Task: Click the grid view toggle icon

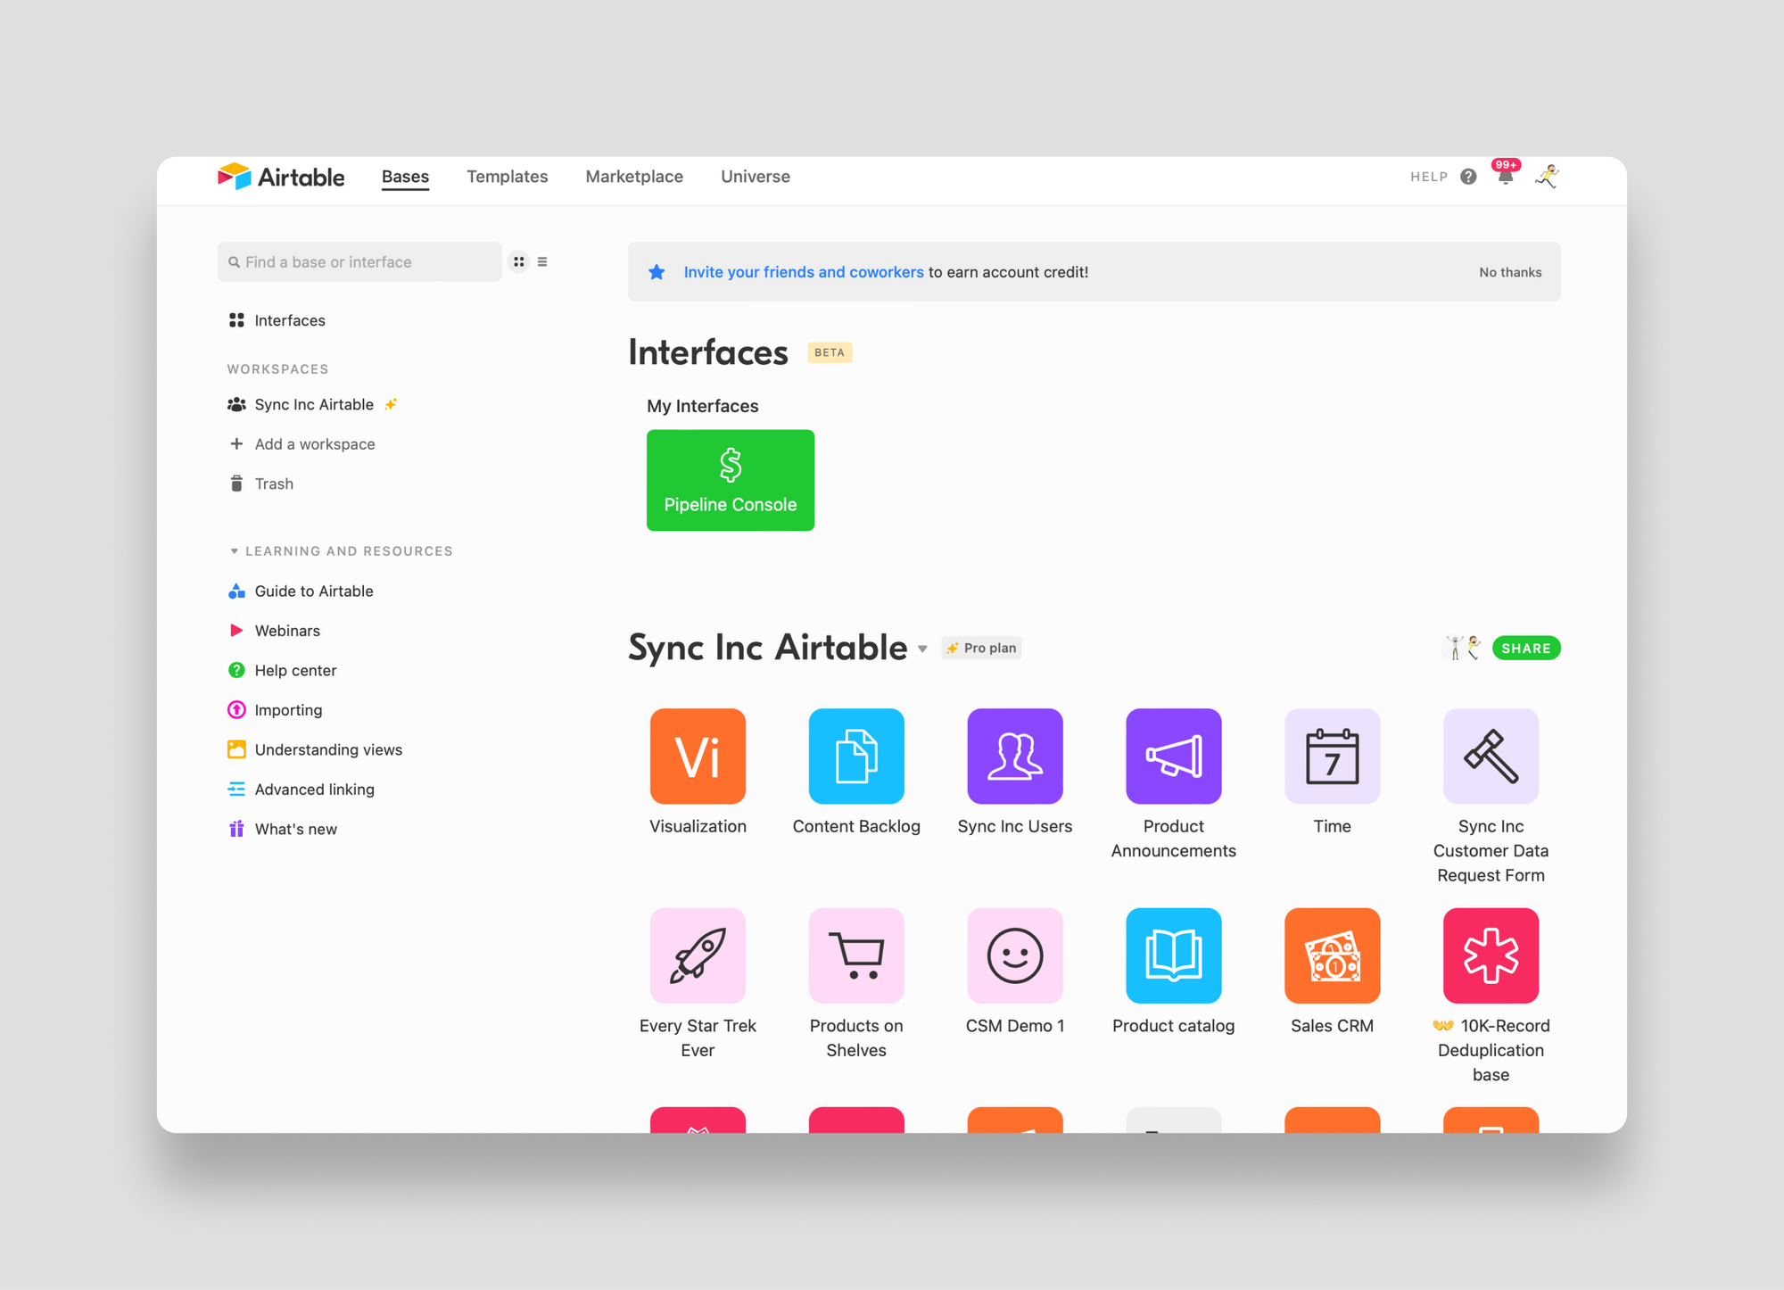Action: pyautogui.click(x=519, y=262)
